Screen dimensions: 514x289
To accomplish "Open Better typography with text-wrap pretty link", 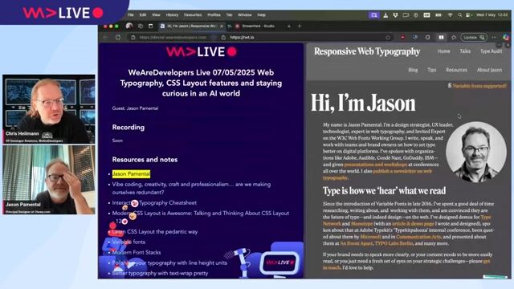I will (160, 273).
